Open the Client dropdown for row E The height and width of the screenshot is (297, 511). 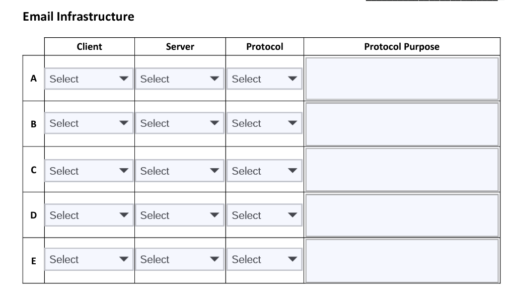coord(89,259)
